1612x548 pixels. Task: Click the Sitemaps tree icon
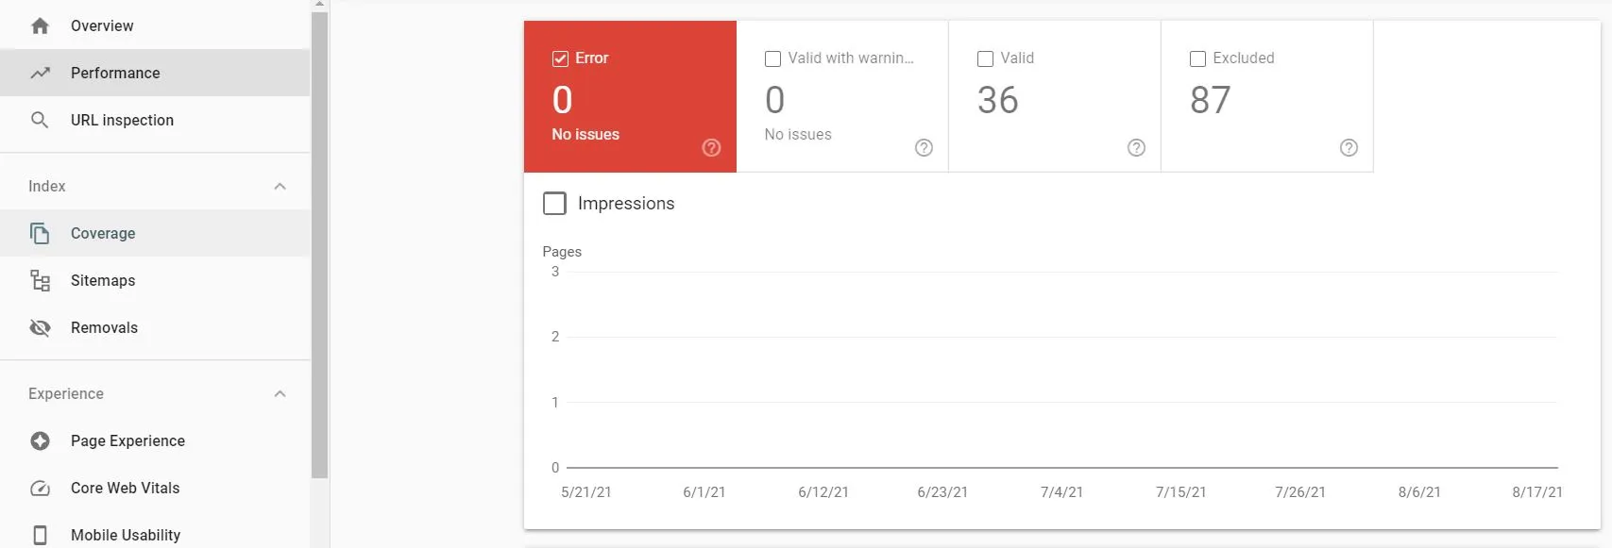(40, 280)
